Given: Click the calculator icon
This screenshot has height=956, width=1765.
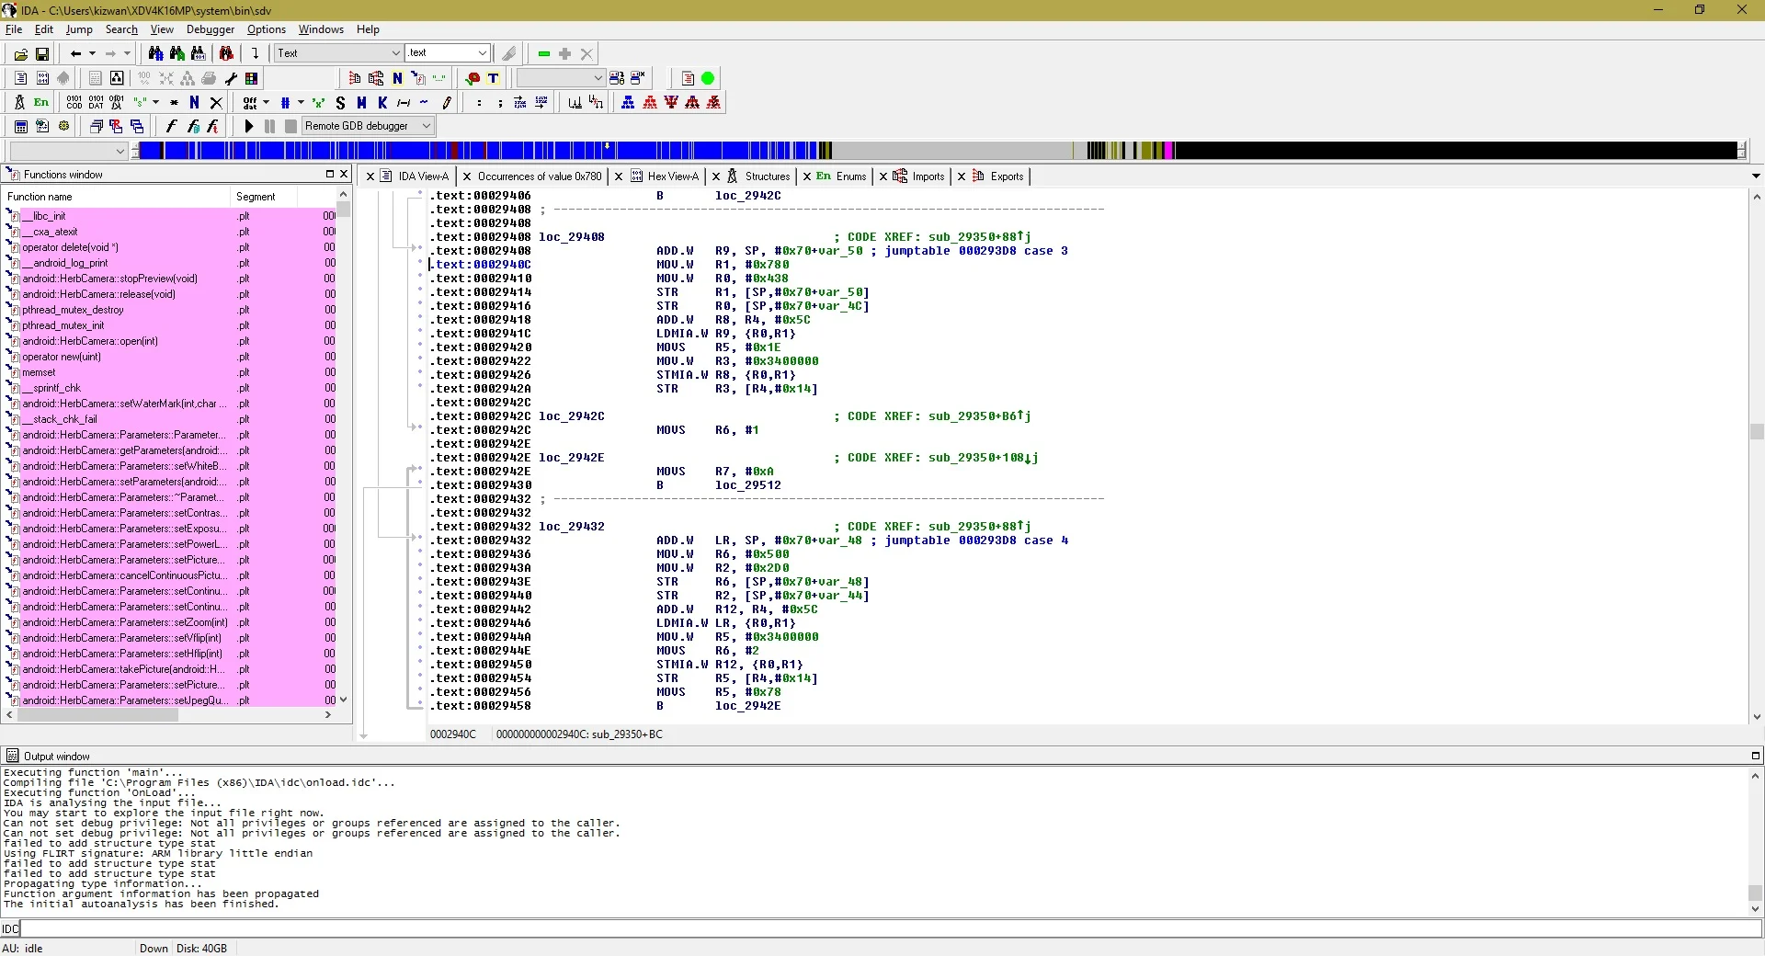Looking at the screenshot, I should [20, 126].
